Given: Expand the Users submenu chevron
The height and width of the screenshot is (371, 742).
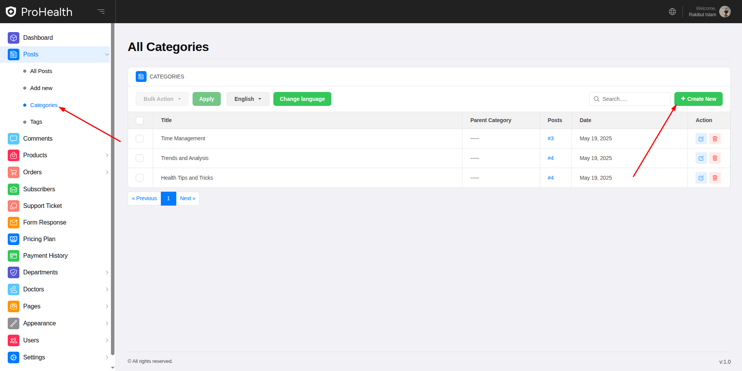Looking at the screenshot, I should [x=107, y=340].
